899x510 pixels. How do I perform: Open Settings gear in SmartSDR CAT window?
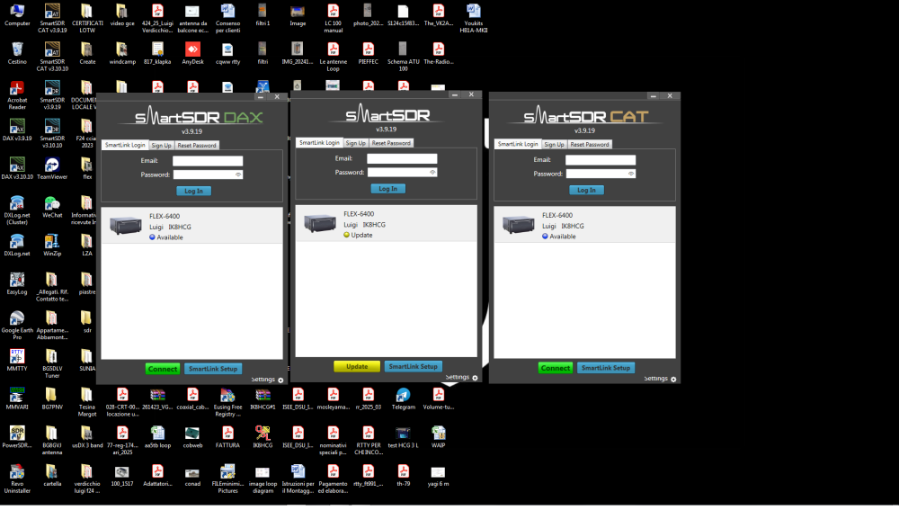tap(673, 380)
